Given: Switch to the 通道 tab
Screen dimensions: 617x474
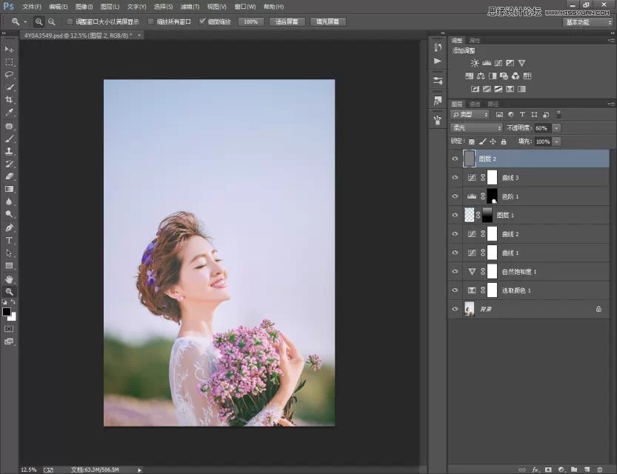Looking at the screenshot, I should [475, 104].
